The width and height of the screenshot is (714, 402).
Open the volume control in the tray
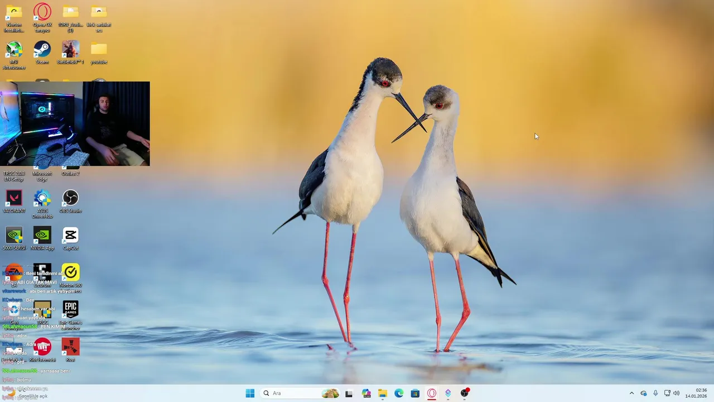click(x=677, y=393)
